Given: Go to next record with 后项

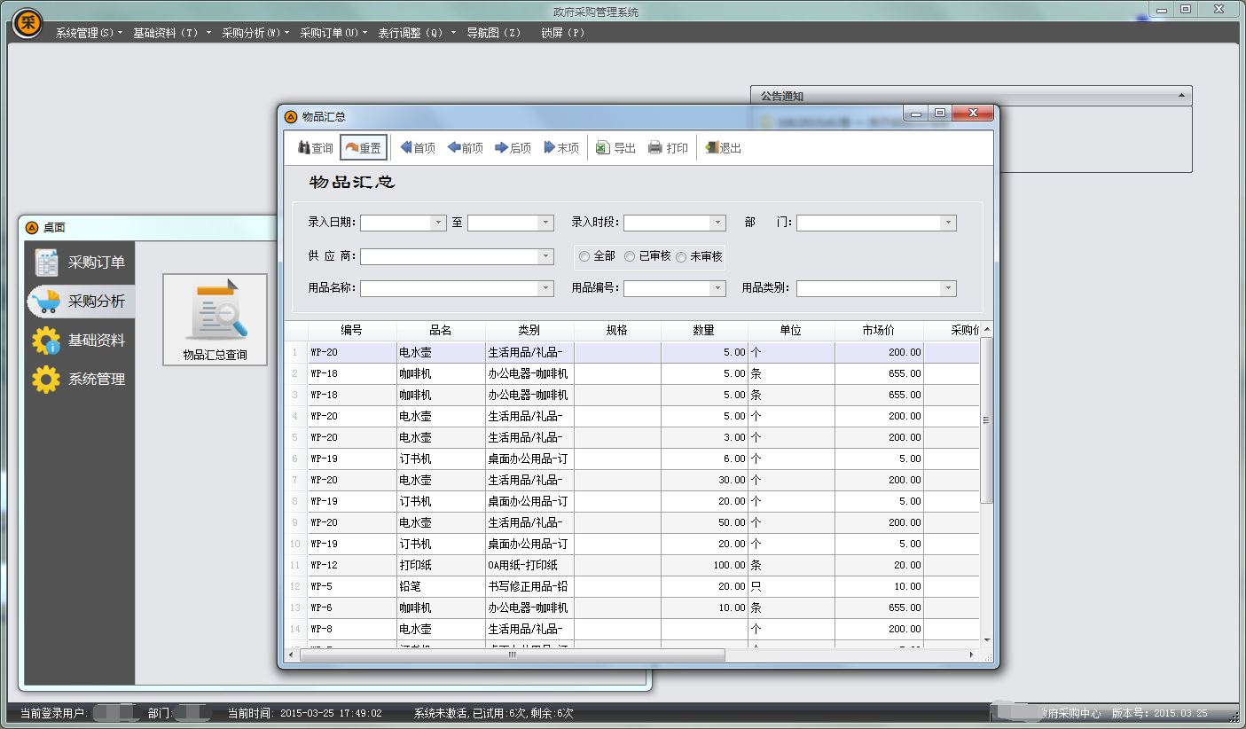Looking at the screenshot, I should (513, 147).
